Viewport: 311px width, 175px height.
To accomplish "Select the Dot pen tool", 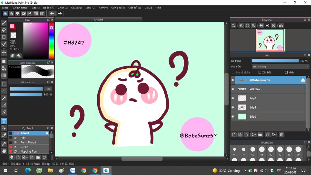I will pyautogui.click(x=4, y=44).
